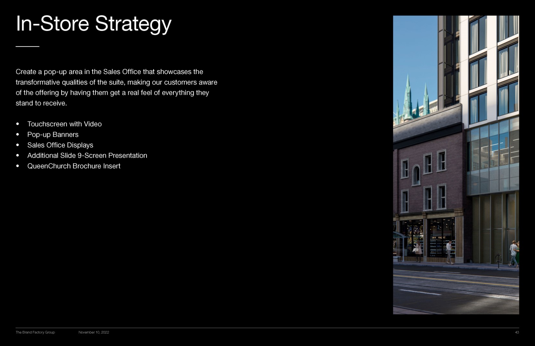
Task: Select the "Touchscreen with Video" bullet item
Action: click(x=64, y=124)
